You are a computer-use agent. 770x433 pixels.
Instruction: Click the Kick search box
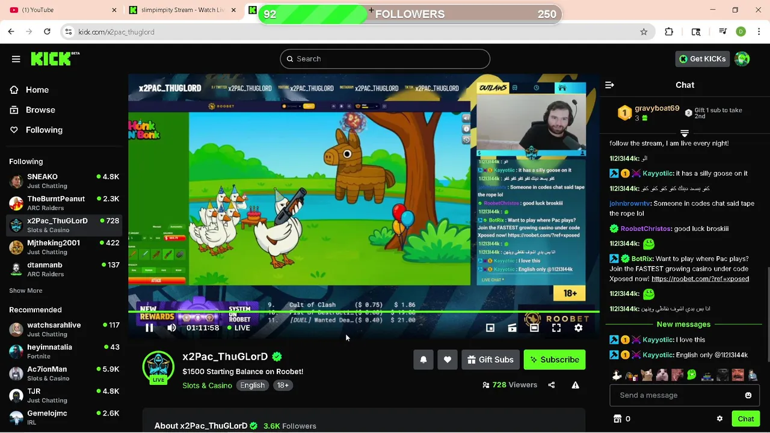pyautogui.click(x=385, y=59)
